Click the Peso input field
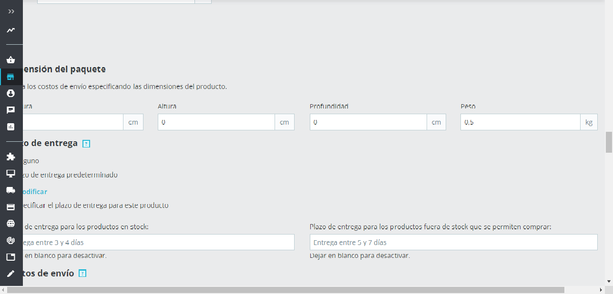The height and width of the screenshot is (294, 613). coord(521,122)
